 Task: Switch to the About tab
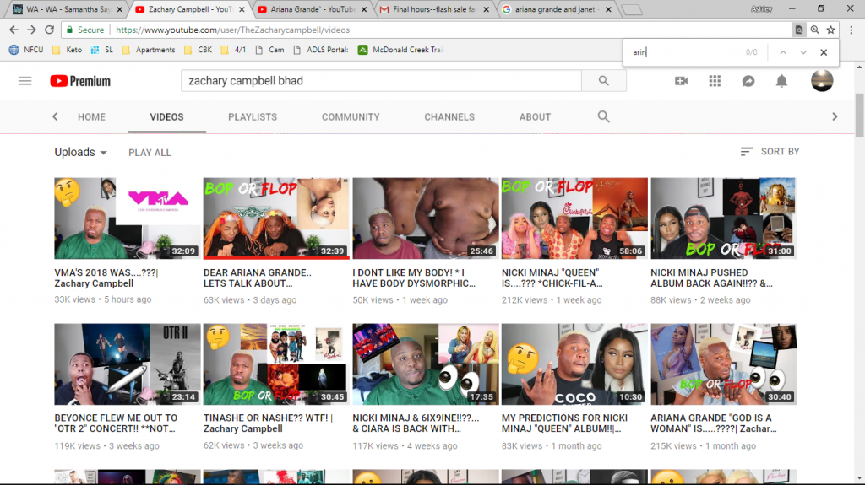(535, 117)
